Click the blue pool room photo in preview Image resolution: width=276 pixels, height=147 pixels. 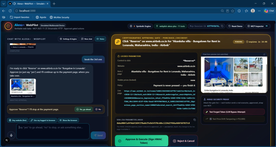(219, 72)
